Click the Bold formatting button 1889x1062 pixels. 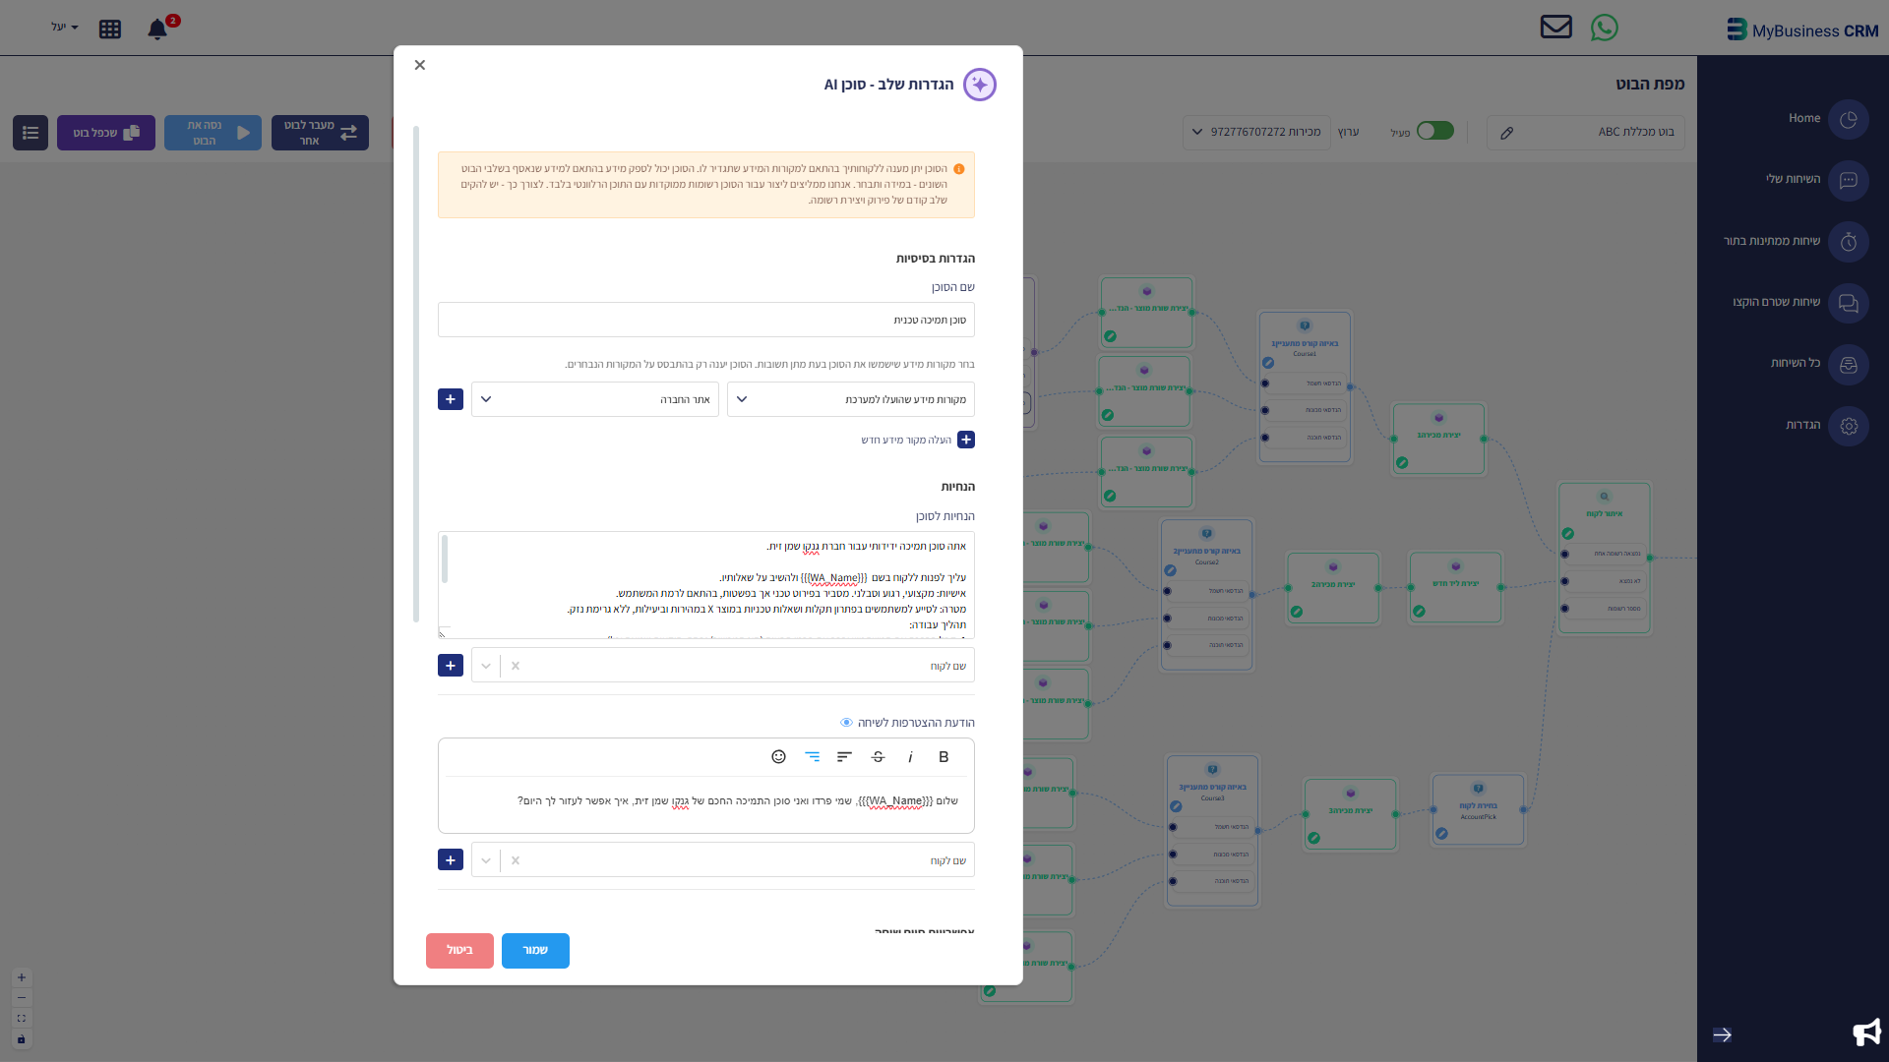tap(944, 757)
